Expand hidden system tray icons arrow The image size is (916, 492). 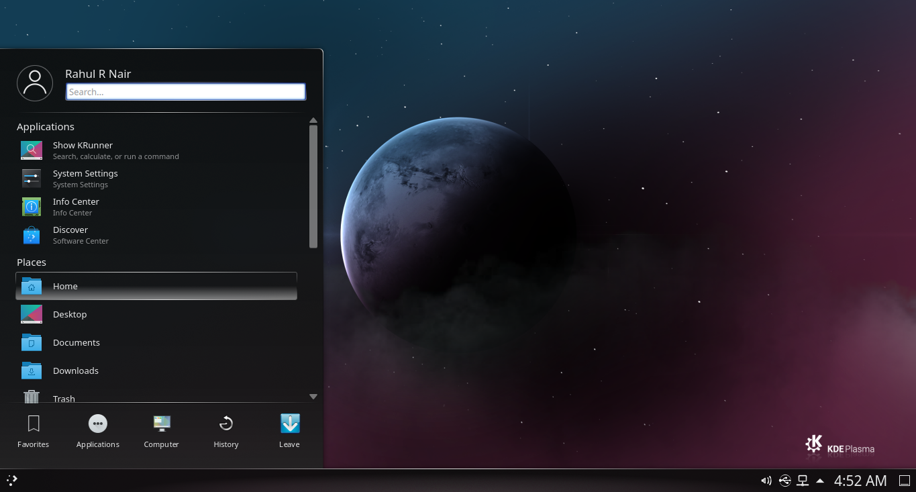tap(819, 481)
